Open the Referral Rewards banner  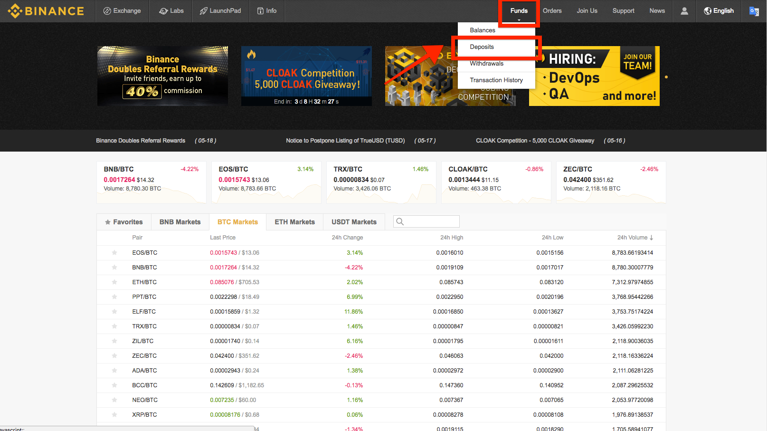(x=162, y=76)
